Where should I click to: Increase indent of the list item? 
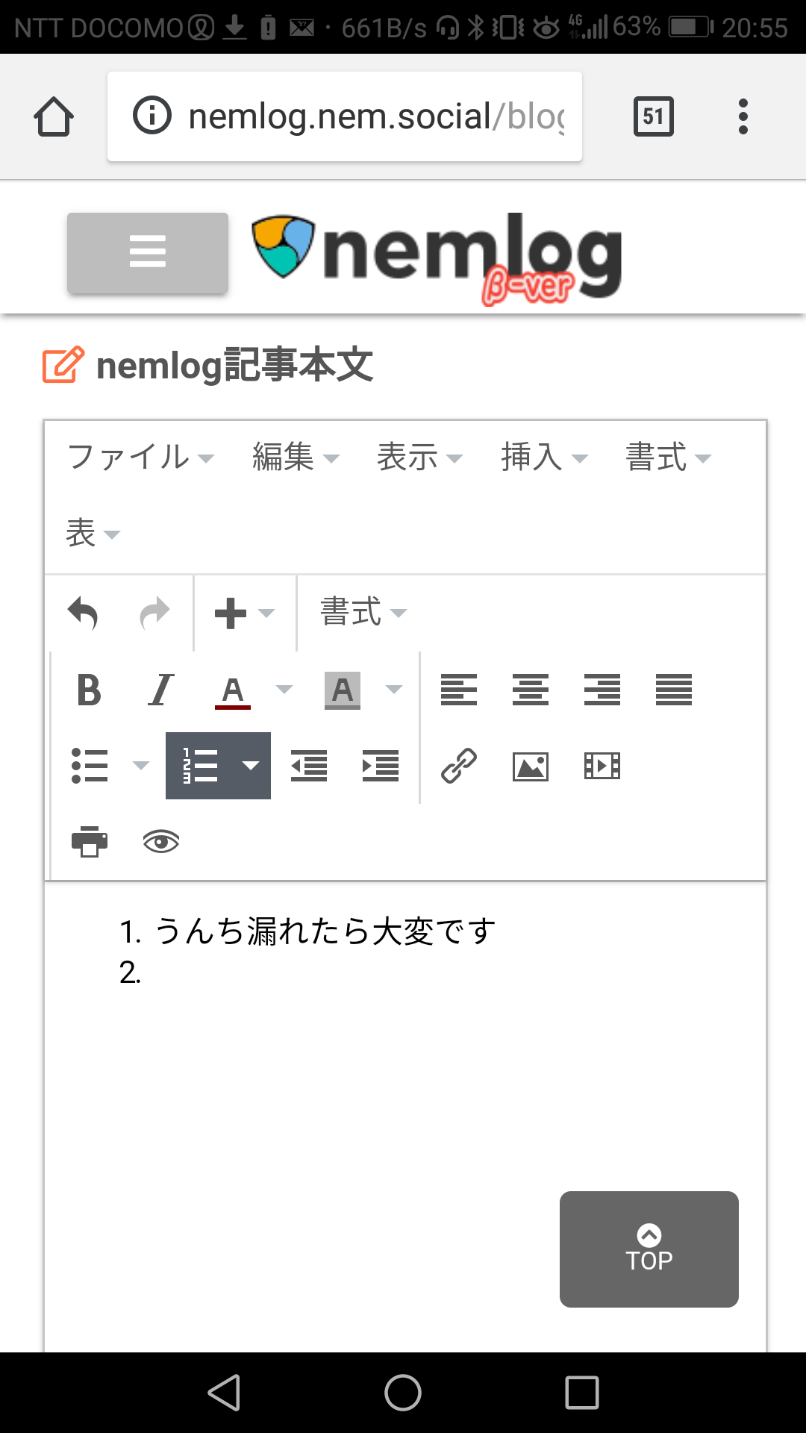point(381,766)
